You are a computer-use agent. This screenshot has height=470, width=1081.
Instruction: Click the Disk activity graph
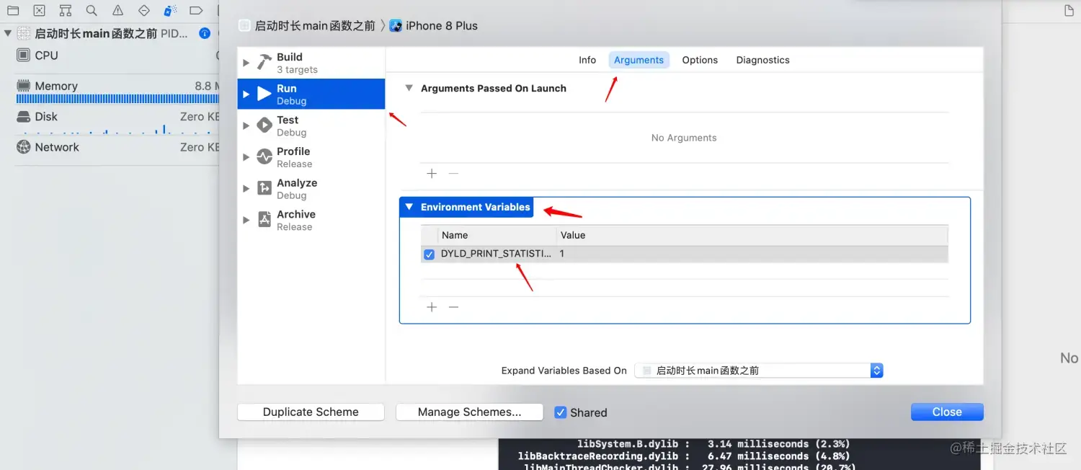(x=117, y=130)
